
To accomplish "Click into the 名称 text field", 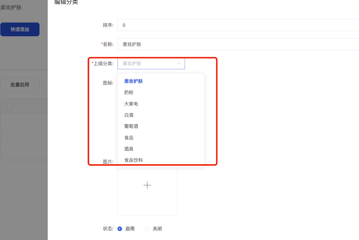I will click(238, 44).
